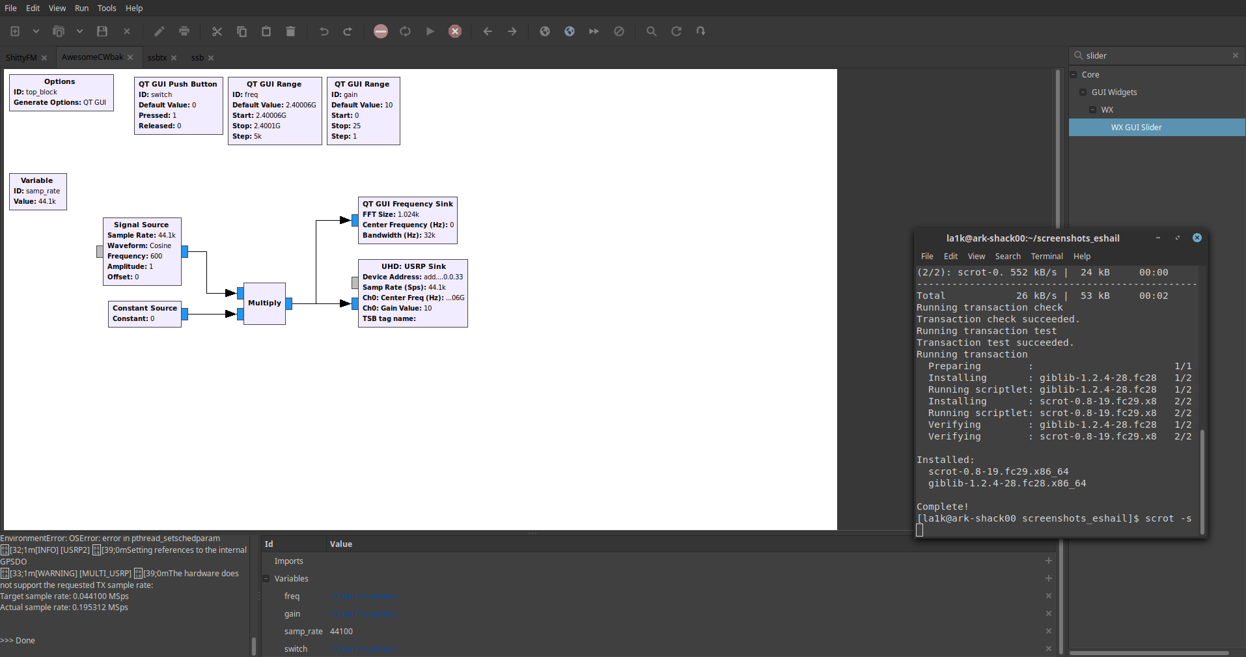This screenshot has width=1246, height=657.
Task: Cut the selected block with scissors icon
Action: [217, 31]
